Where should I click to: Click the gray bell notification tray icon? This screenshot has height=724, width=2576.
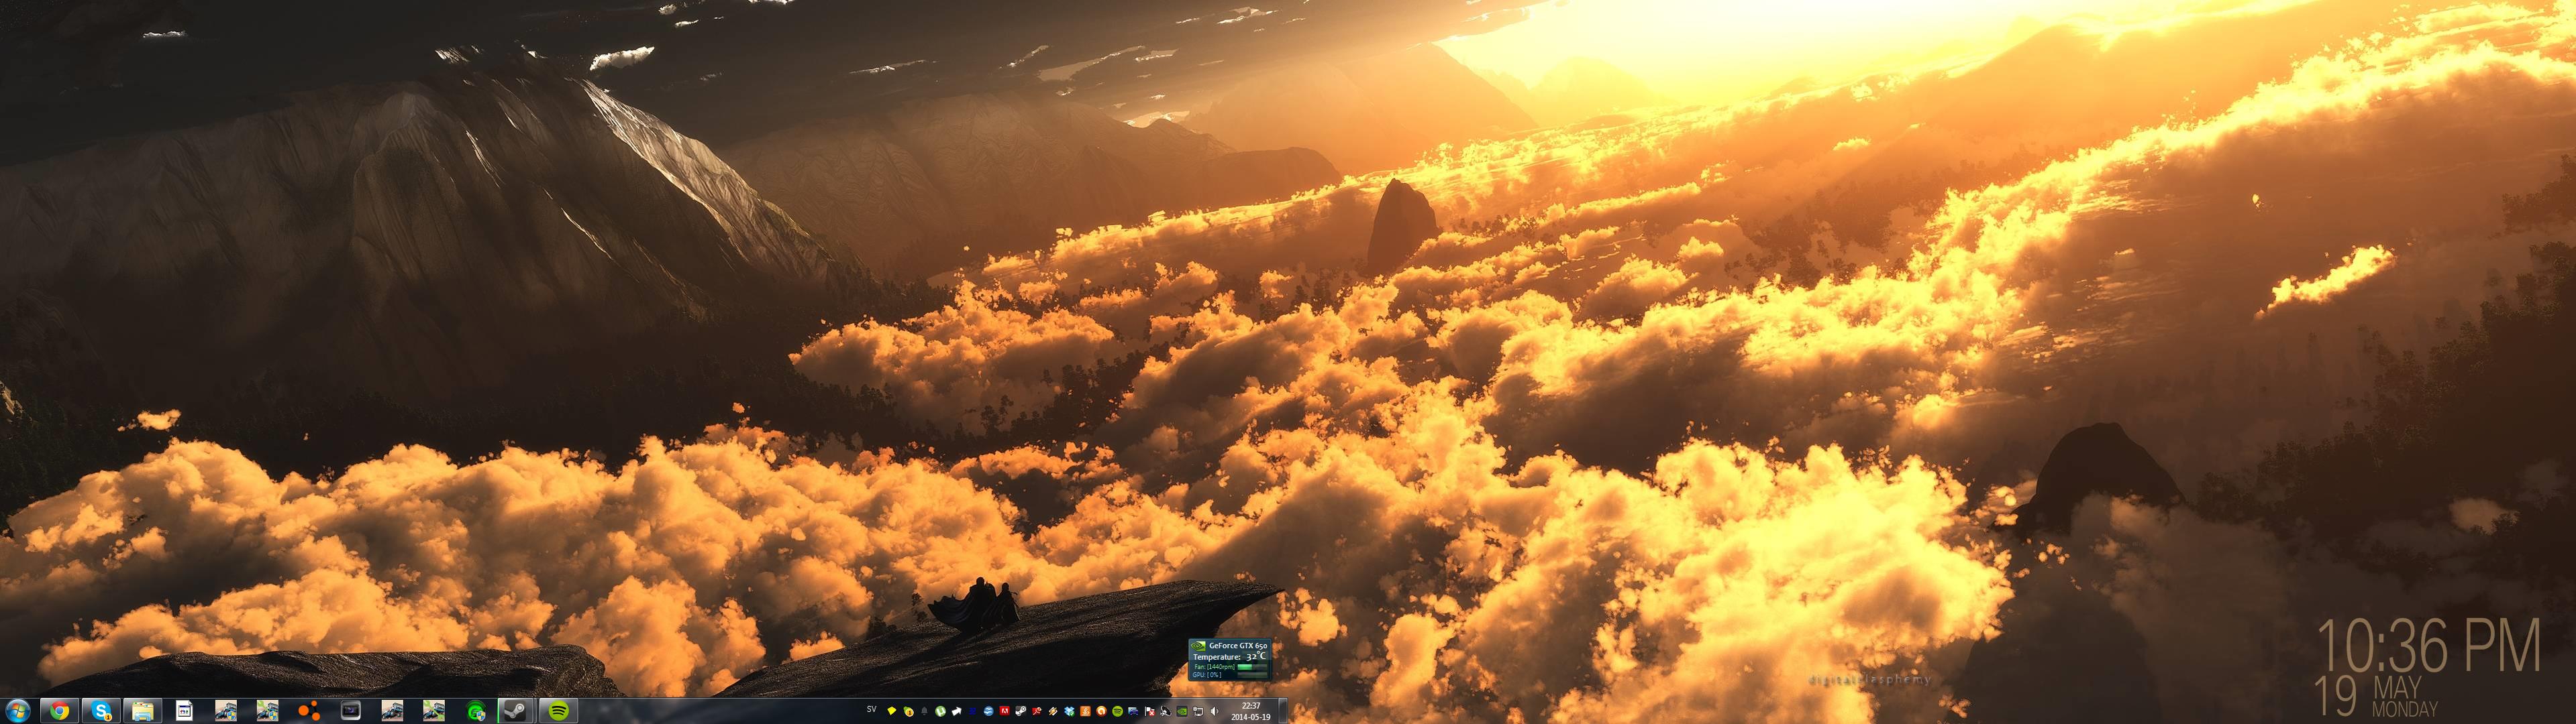925,711
